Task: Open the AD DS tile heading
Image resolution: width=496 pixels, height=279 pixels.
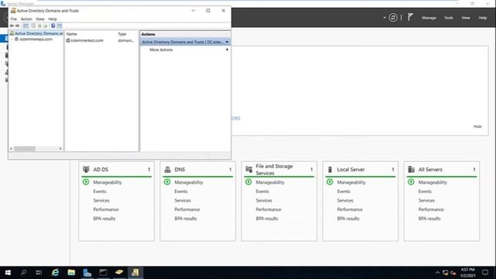Action: pyautogui.click(x=101, y=170)
